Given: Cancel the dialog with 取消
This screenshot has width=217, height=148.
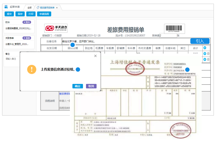Looking at the screenshot, I should [91, 86].
